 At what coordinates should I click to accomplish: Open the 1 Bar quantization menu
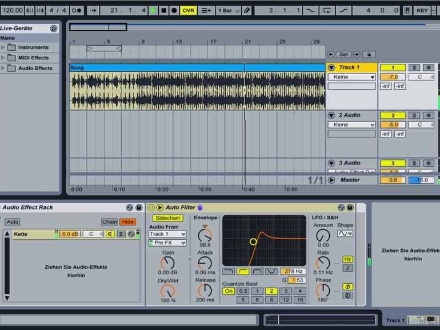click(x=227, y=10)
